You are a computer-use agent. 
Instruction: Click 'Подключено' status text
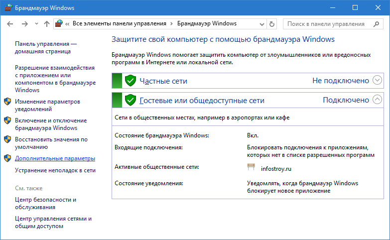tap(346, 100)
